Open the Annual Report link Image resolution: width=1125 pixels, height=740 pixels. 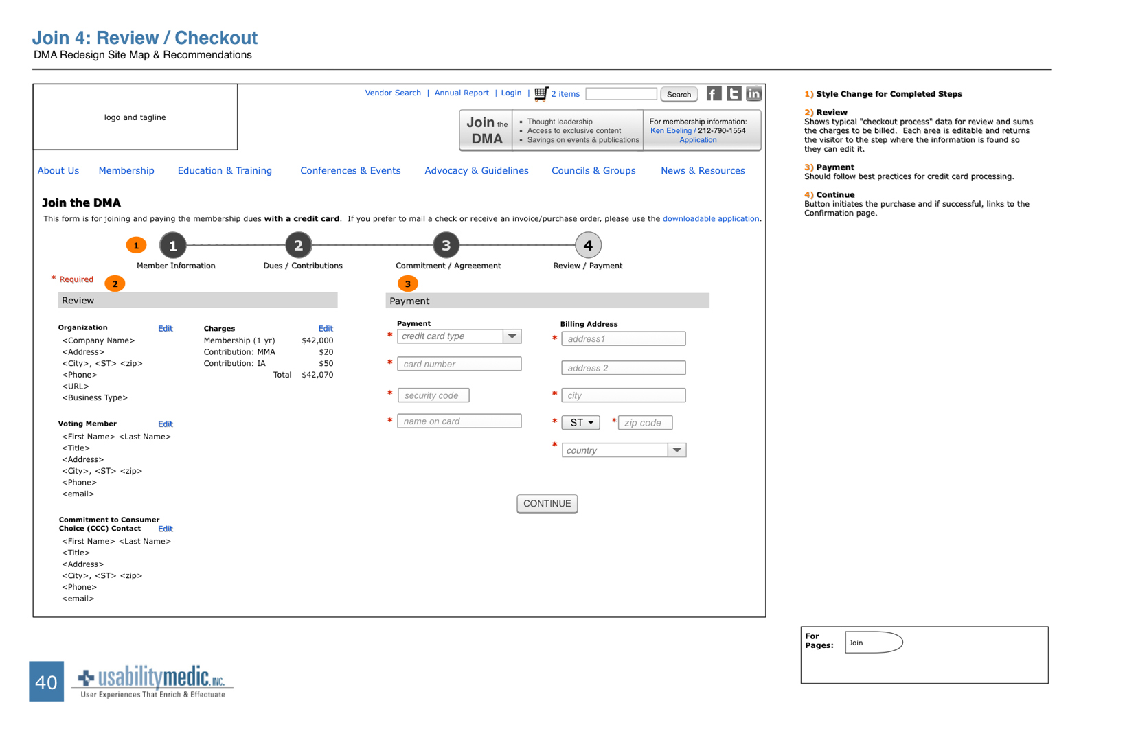coord(462,93)
